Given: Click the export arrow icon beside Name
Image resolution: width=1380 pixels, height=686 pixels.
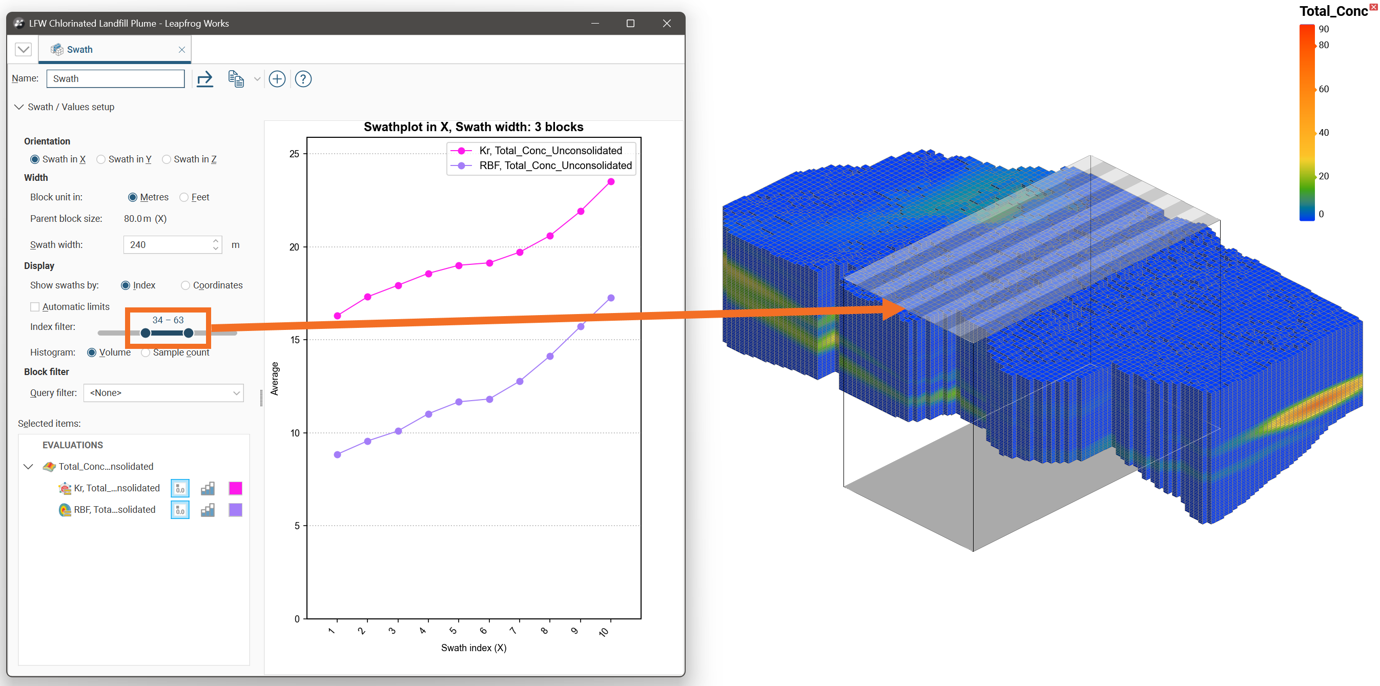Looking at the screenshot, I should coord(204,79).
